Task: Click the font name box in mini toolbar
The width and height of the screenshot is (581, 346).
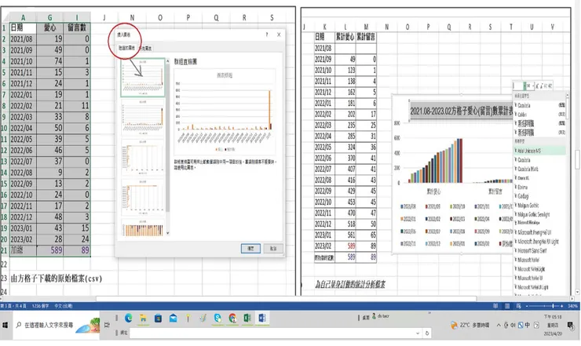Action: click(517, 86)
